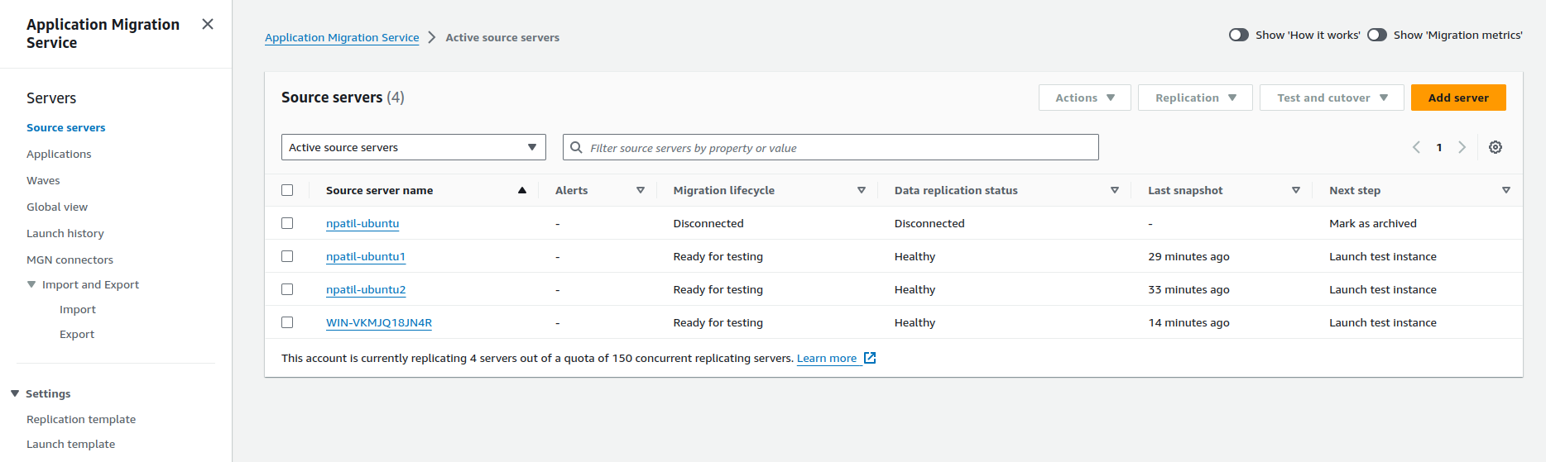Navigate to Applications in sidebar

[x=59, y=154]
